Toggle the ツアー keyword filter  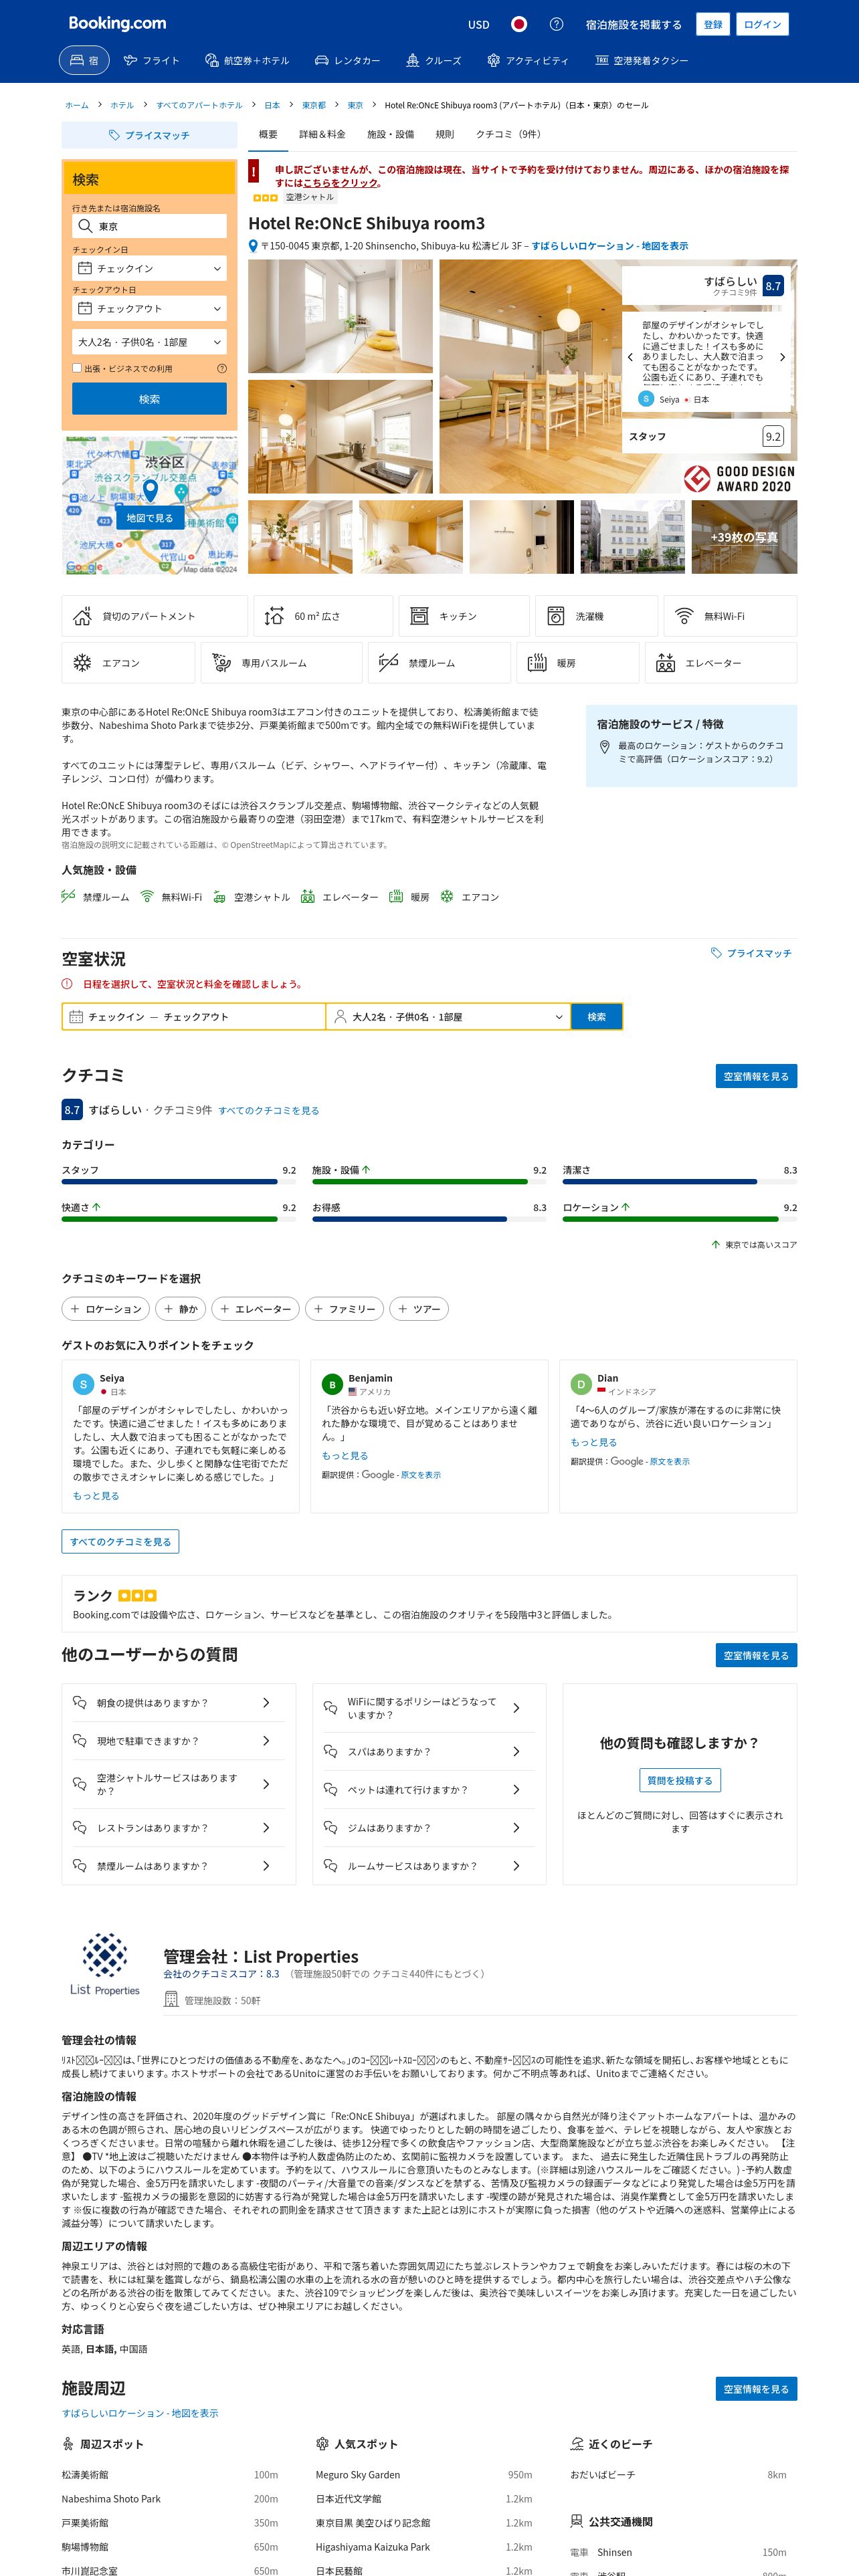pyautogui.click(x=419, y=1309)
